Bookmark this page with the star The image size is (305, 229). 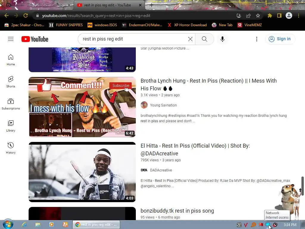(x=258, y=16)
